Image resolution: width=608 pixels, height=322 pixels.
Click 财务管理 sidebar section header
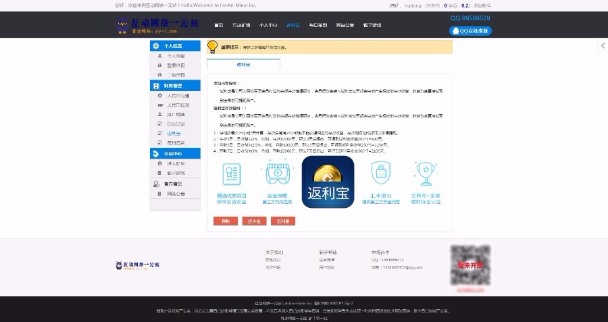click(175, 86)
